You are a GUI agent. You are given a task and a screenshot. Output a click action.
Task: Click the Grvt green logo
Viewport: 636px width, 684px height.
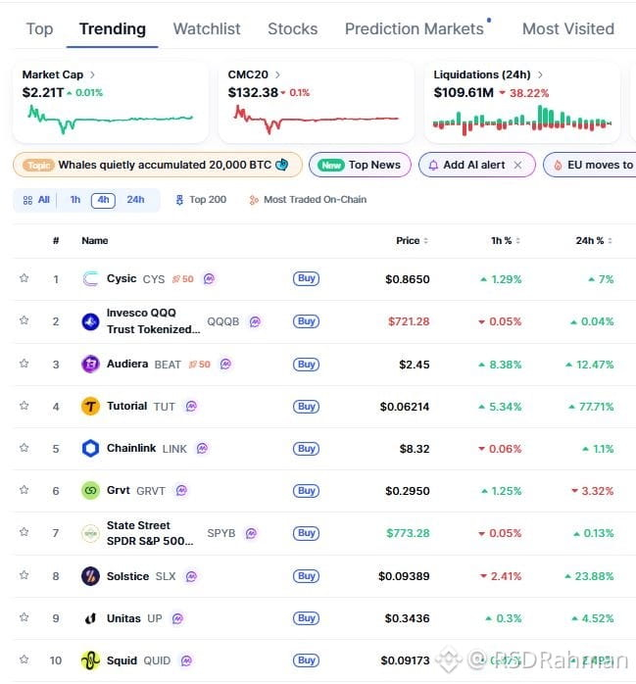click(x=90, y=491)
